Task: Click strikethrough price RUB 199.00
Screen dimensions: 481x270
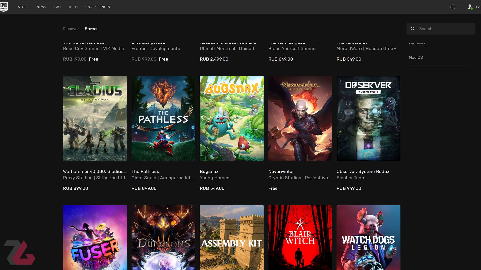Action: [x=75, y=59]
